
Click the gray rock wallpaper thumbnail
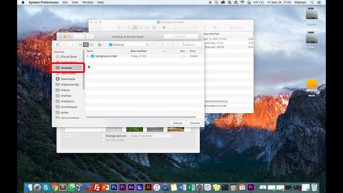pos(155,129)
